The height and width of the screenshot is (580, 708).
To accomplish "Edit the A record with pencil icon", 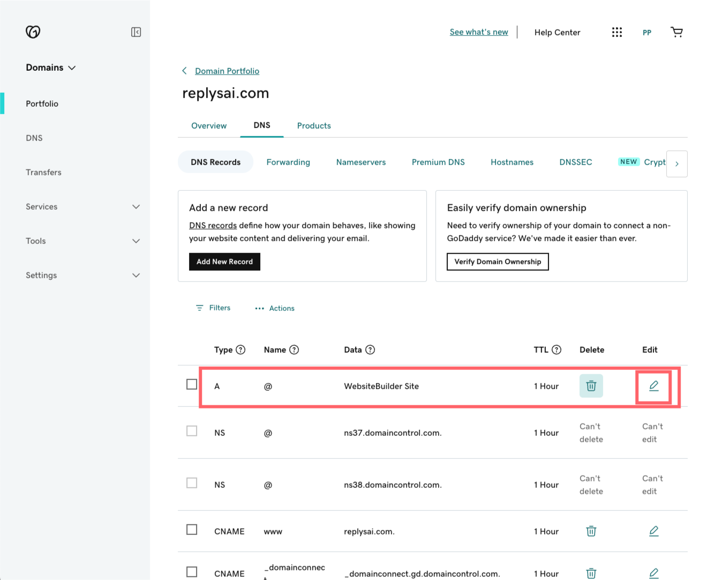I will 654,386.
